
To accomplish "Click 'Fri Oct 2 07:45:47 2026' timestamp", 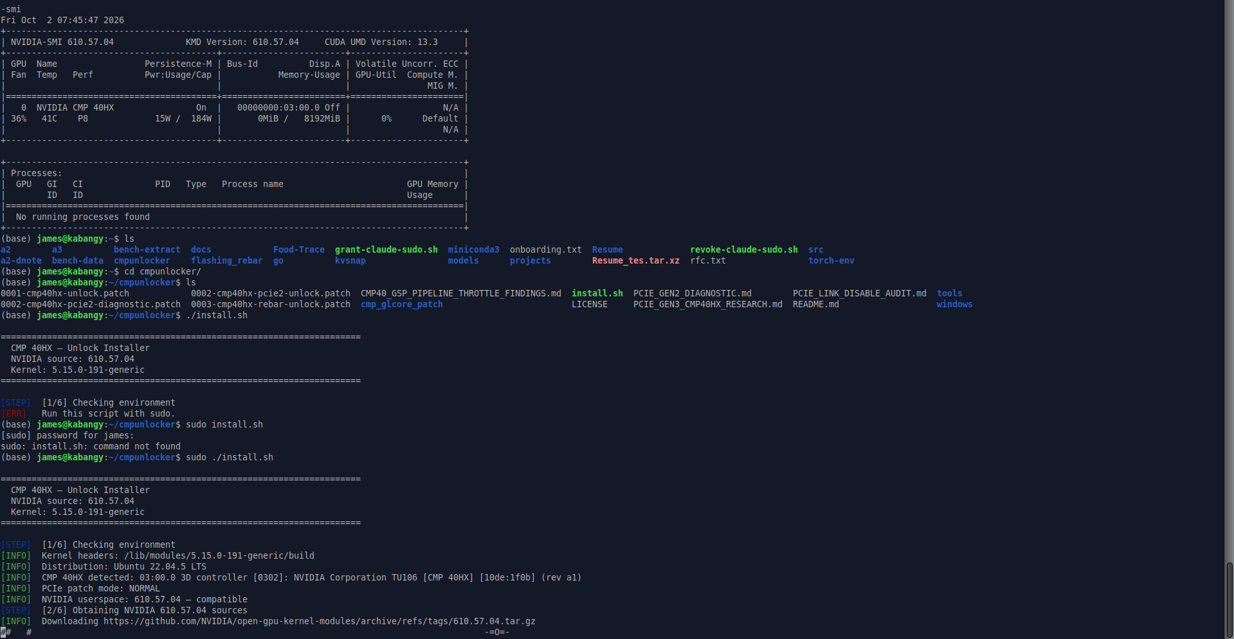I will [62, 20].
